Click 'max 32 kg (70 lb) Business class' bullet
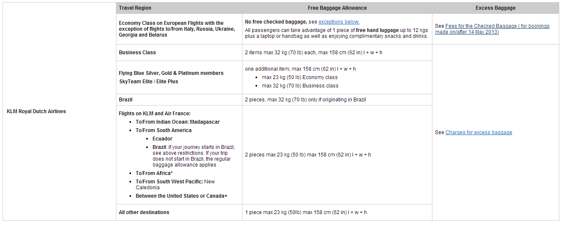 click(300, 86)
